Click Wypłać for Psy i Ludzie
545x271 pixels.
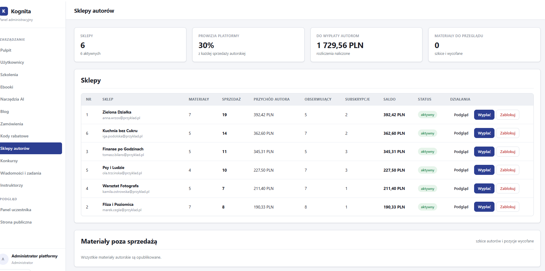[x=484, y=170]
